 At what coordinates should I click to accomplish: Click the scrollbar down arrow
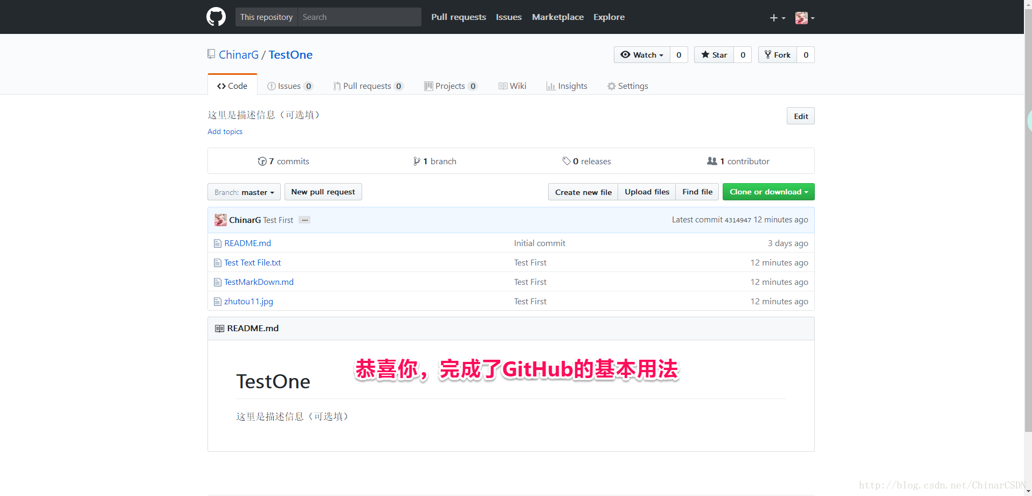(x=1028, y=492)
